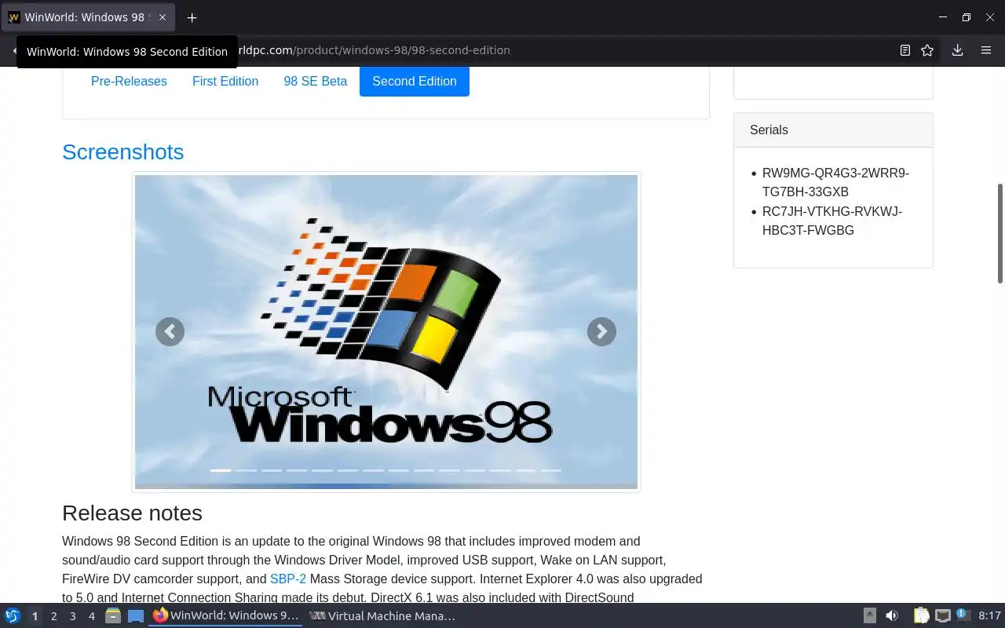Activate Virtual Machine Manager taskbar window
Viewport: 1005px width, 628px height.
382,616
